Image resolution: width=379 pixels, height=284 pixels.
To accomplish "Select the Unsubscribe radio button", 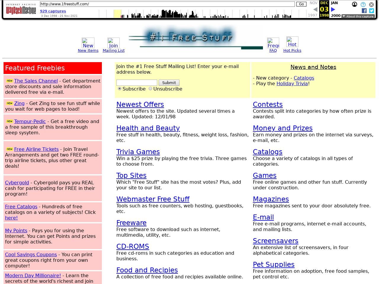I will tap(150, 88).
